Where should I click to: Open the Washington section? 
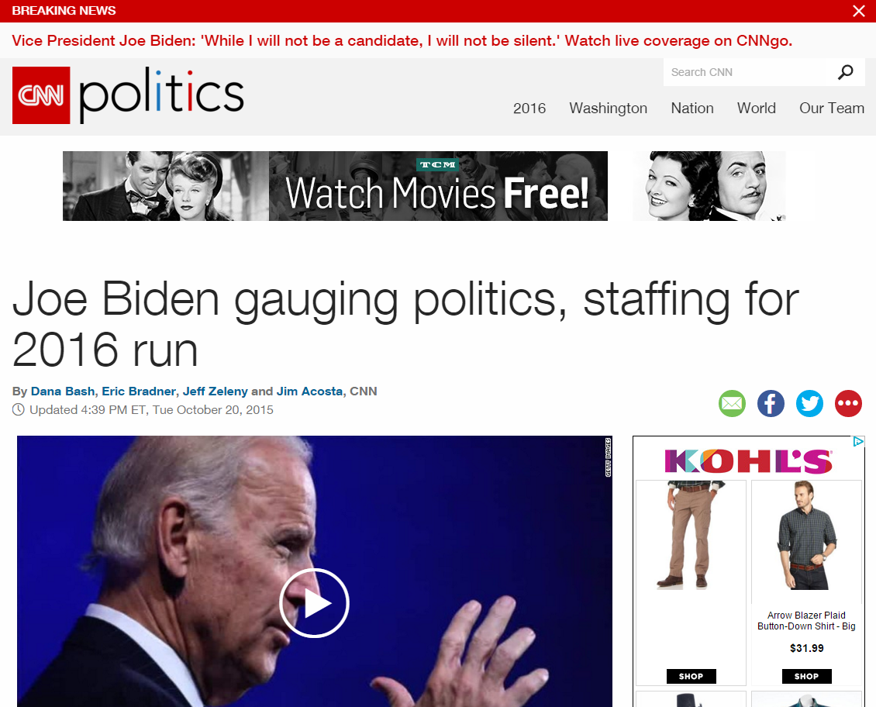pos(608,109)
